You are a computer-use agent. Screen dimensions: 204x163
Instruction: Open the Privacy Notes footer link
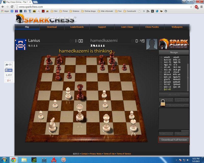96,154
